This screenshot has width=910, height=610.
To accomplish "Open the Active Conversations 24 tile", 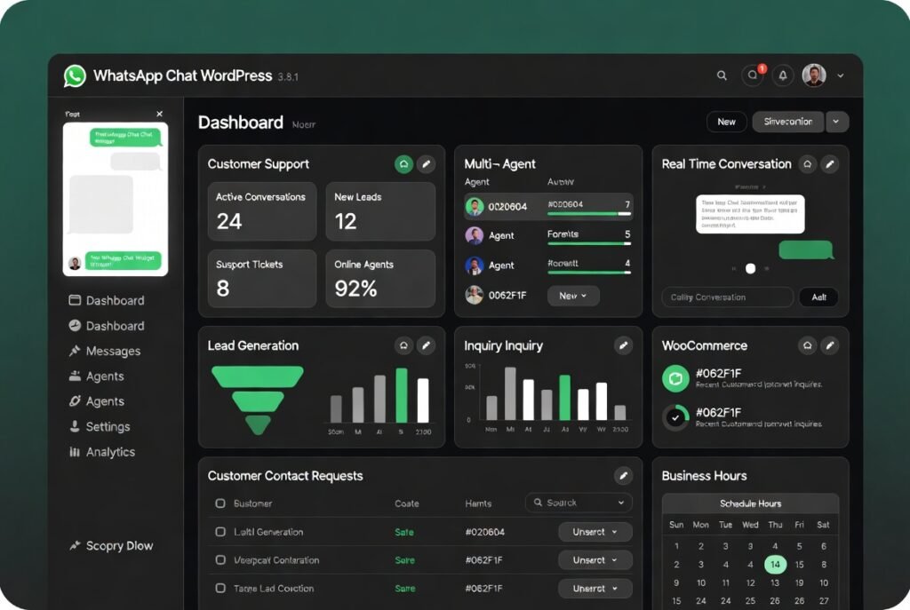I will 262,211.
